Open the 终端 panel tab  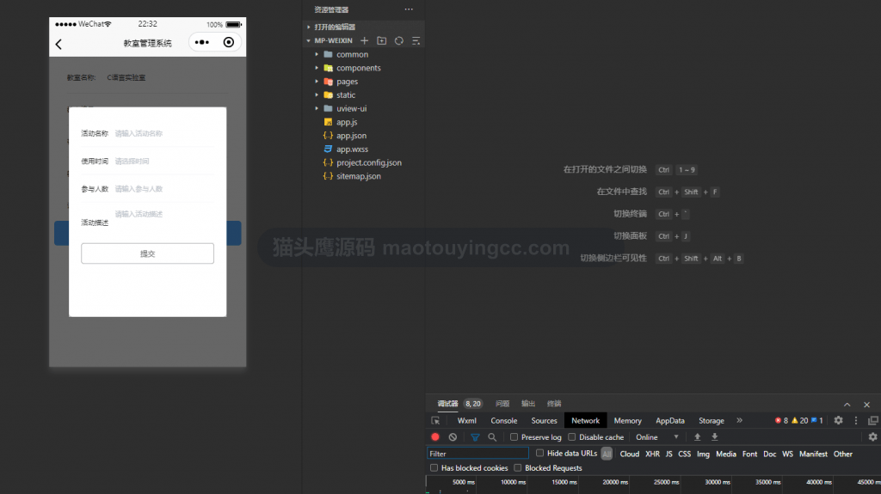tap(554, 404)
